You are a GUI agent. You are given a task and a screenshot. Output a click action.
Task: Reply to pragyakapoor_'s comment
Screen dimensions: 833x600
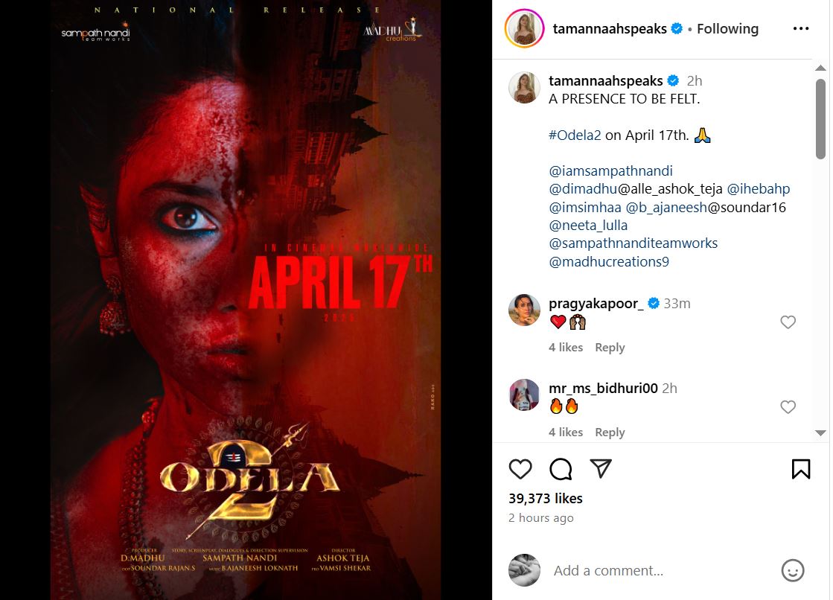pyautogui.click(x=610, y=348)
